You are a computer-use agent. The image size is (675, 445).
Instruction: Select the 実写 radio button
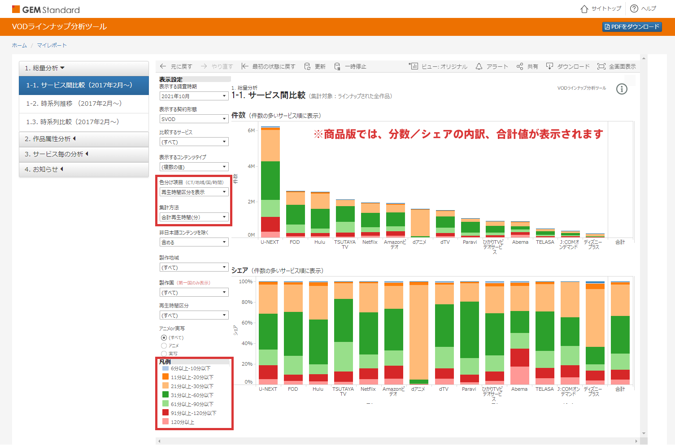(x=164, y=354)
